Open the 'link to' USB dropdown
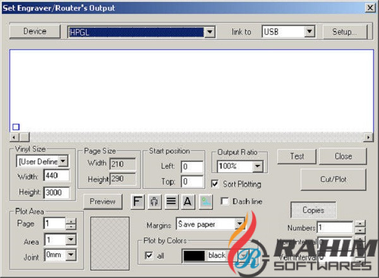 310,32
